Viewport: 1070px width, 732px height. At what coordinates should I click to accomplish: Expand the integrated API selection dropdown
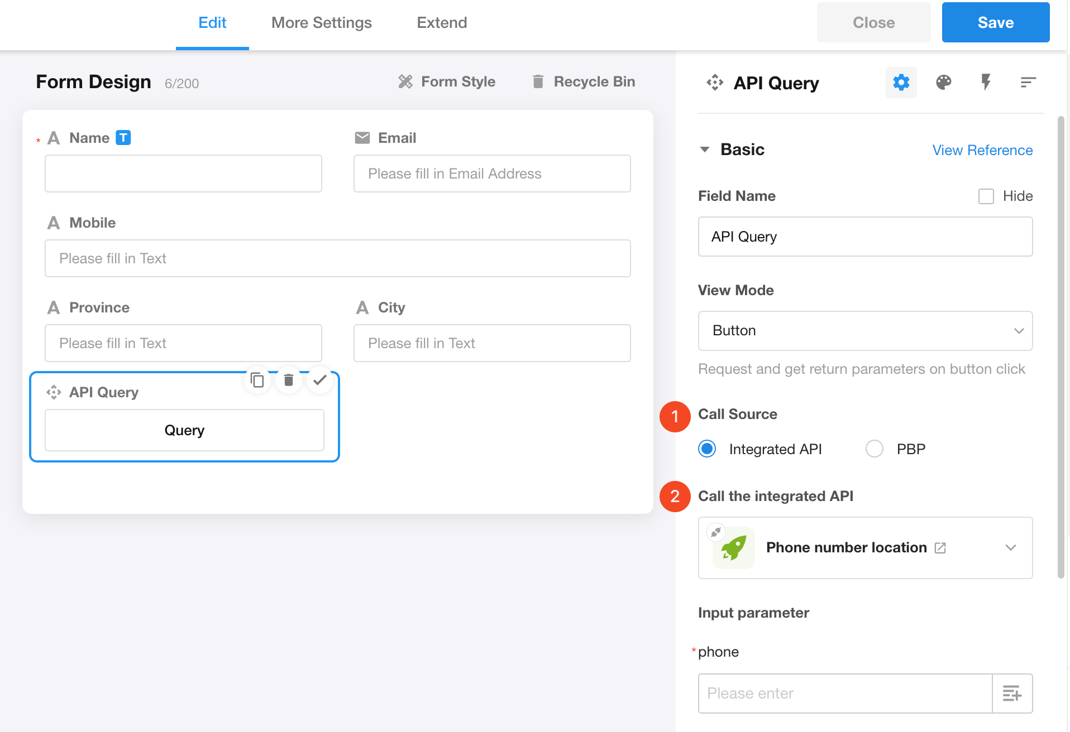click(1010, 548)
